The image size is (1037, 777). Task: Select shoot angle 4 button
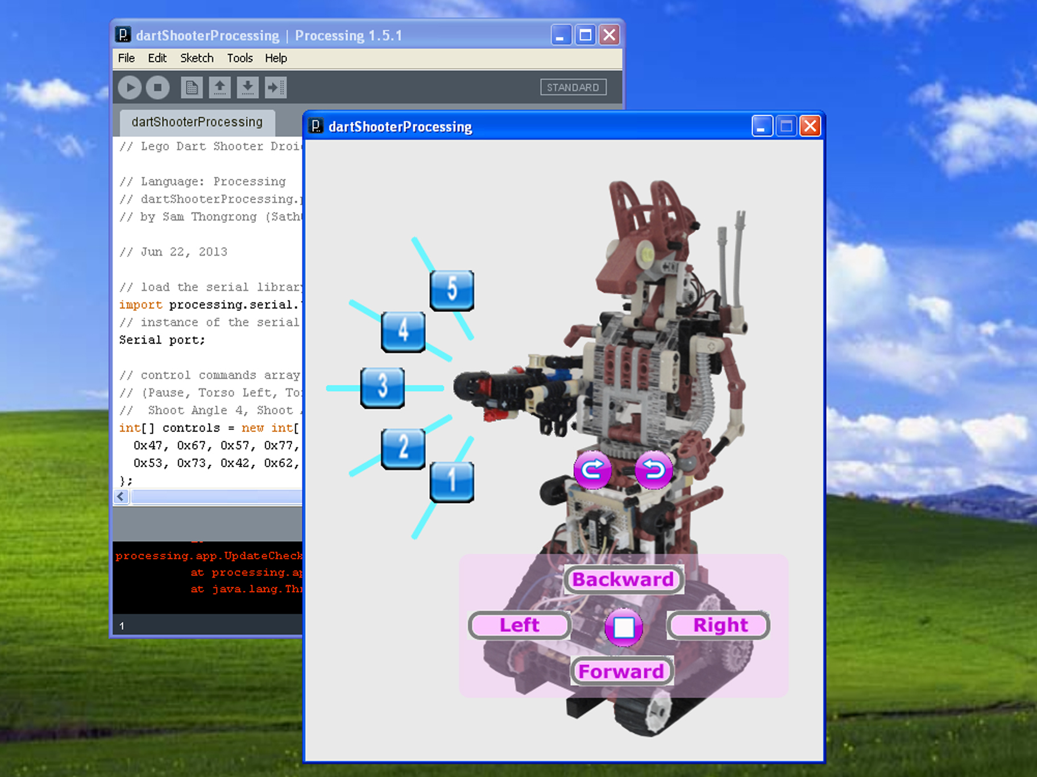[x=403, y=331]
